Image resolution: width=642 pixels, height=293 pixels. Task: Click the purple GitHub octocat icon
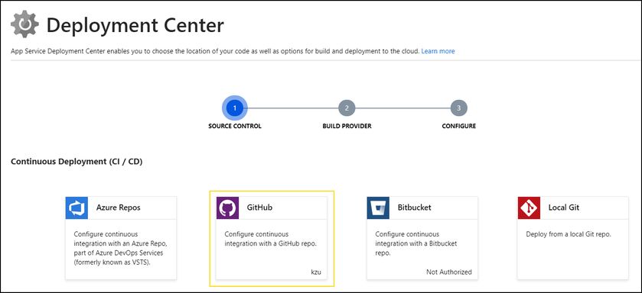pyautogui.click(x=227, y=208)
